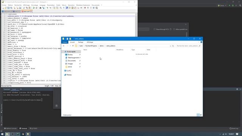
Task: Open the Accueil ribbon tab in Explorer
Action: [72, 42]
